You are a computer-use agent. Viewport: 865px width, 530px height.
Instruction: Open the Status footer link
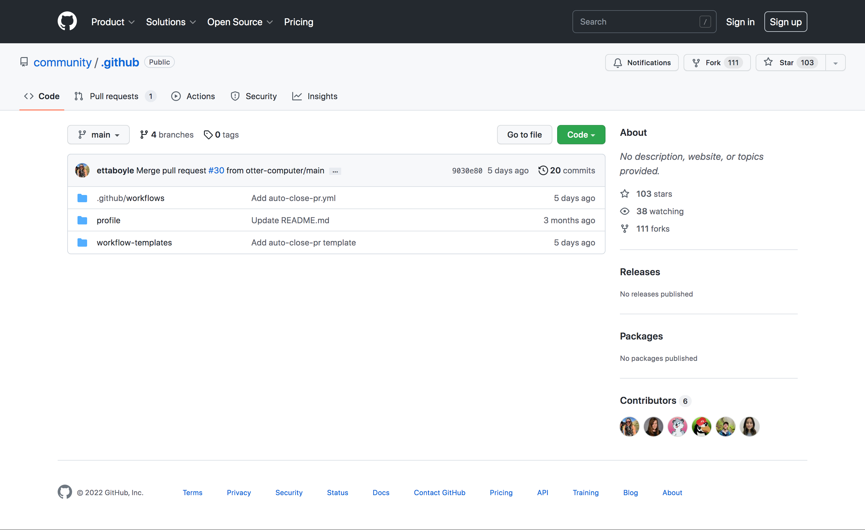click(337, 492)
